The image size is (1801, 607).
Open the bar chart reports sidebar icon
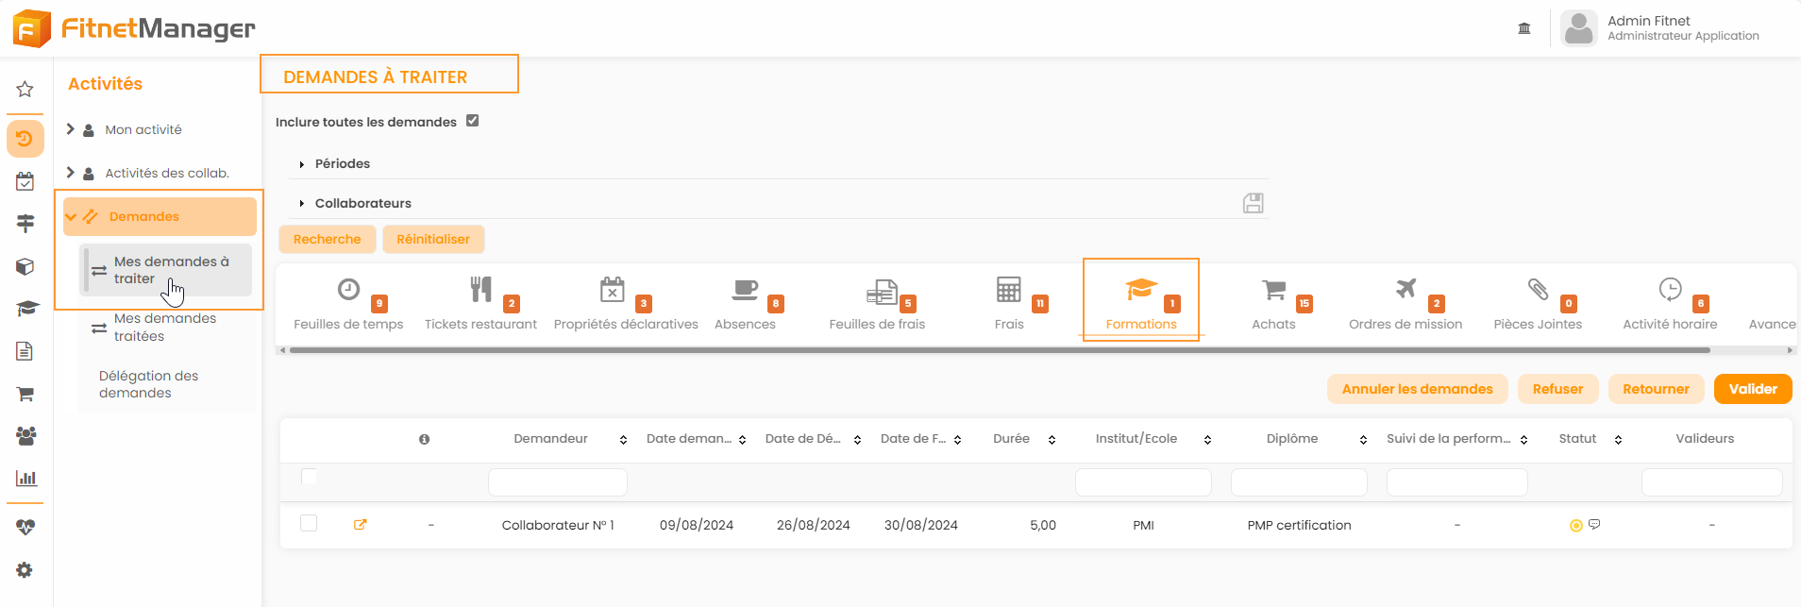pos(25,479)
